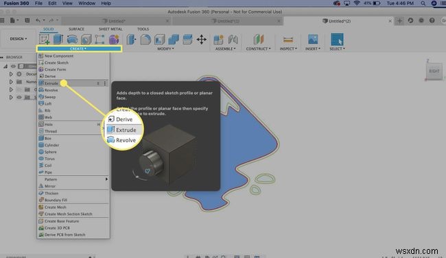Expand the bottom browser tree node
This screenshot has width=446, height=258.
pyautogui.click(x=11, y=97)
